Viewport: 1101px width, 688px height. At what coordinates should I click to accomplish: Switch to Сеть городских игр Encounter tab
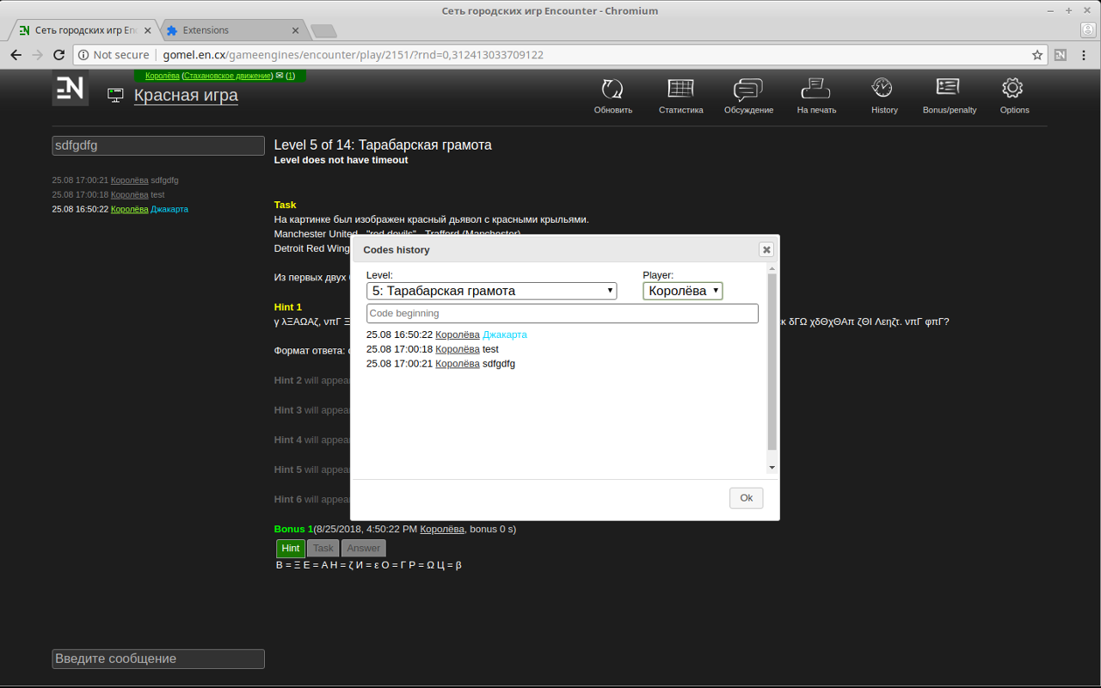(x=86, y=30)
